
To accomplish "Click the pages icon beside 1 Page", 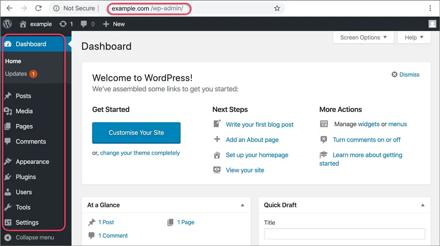I will point(170,222).
